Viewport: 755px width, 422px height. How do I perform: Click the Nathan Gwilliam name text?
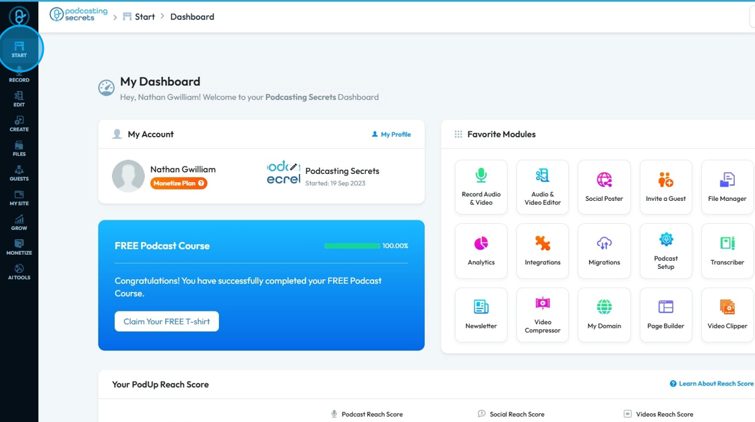[183, 169]
